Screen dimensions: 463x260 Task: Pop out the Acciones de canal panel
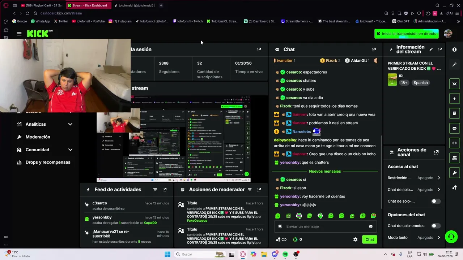437,152
